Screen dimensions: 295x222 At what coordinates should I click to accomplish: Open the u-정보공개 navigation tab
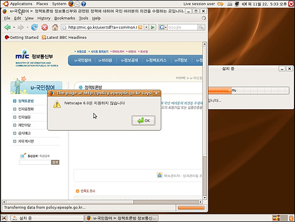[129, 60]
